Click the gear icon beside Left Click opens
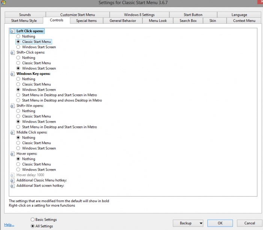263x230 pixels. click(12, 31)
